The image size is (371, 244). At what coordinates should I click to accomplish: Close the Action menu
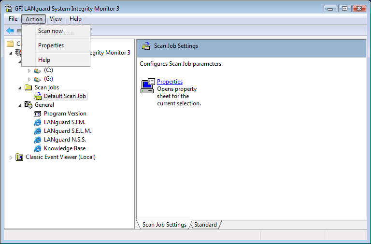[x=34, y=19]
